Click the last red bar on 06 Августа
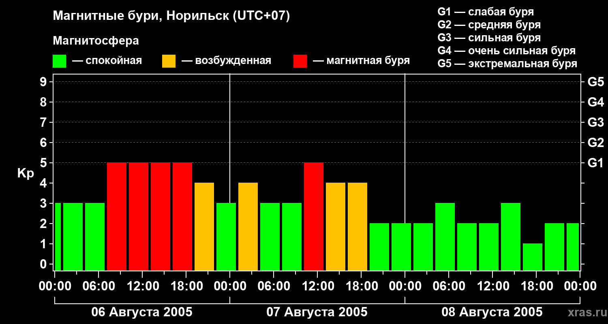The width and height of the screenshot is (608, 324). pyautogui.click(x=182, y=216)
